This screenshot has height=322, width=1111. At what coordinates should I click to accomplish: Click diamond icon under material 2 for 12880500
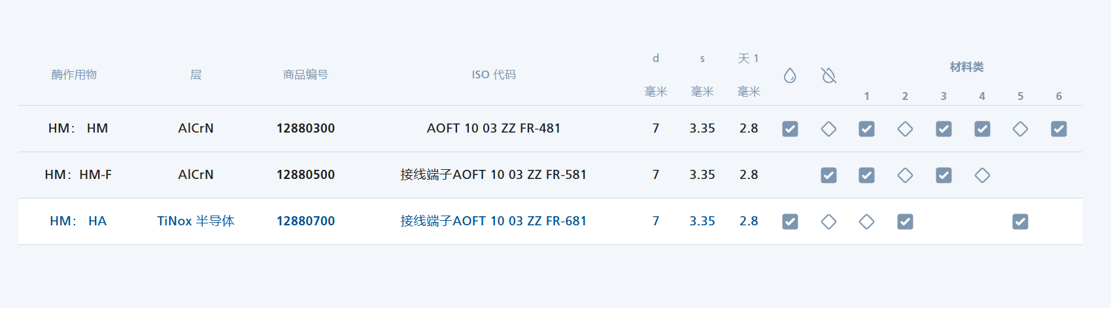tap(905, 176)
